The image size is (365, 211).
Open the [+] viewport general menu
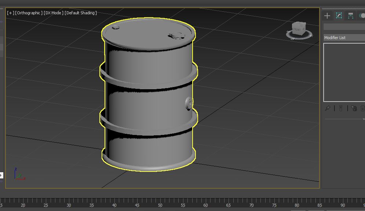pos(10,13)
